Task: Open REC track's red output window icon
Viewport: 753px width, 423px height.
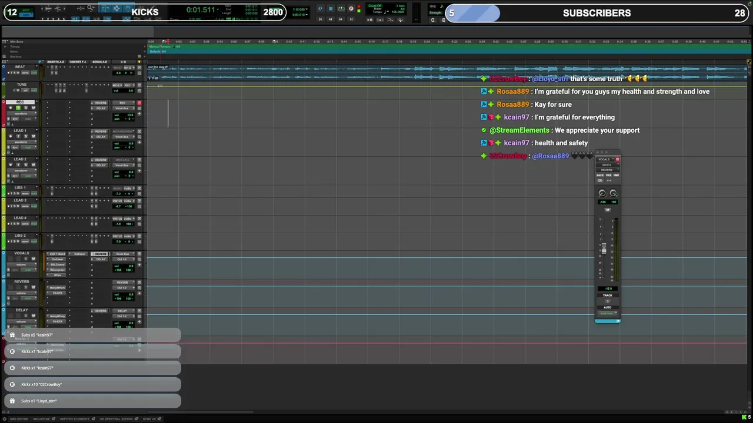Action: coord(139,103)
